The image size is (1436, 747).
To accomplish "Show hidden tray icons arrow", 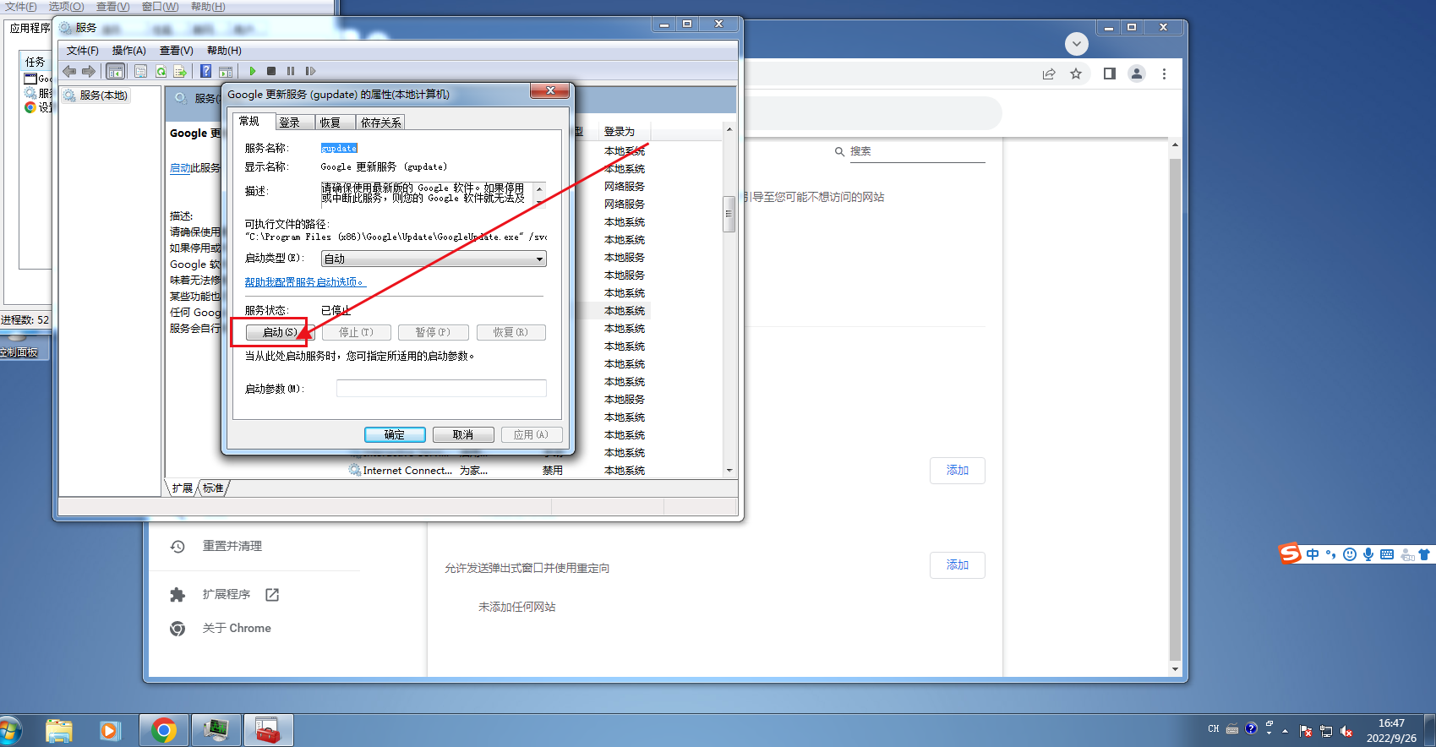I will (x=1286, y=731).
